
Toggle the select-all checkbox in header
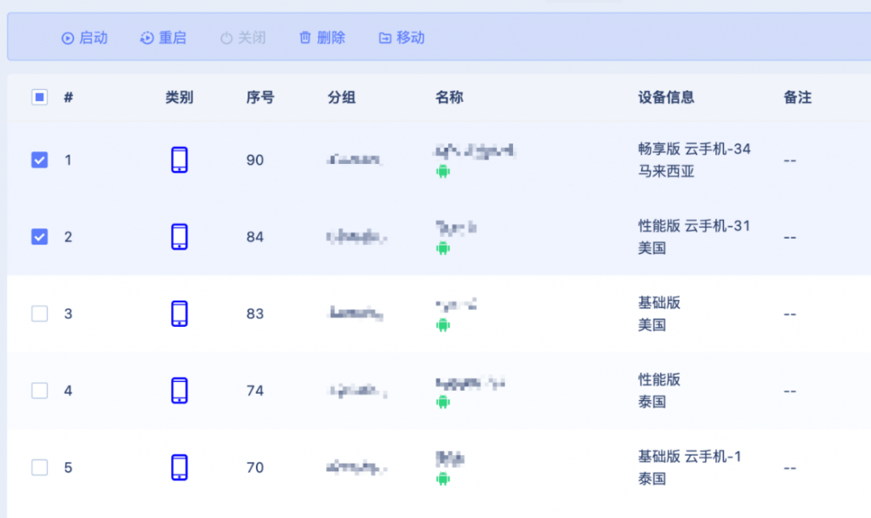pyautogui.click(x=40, y=97)
